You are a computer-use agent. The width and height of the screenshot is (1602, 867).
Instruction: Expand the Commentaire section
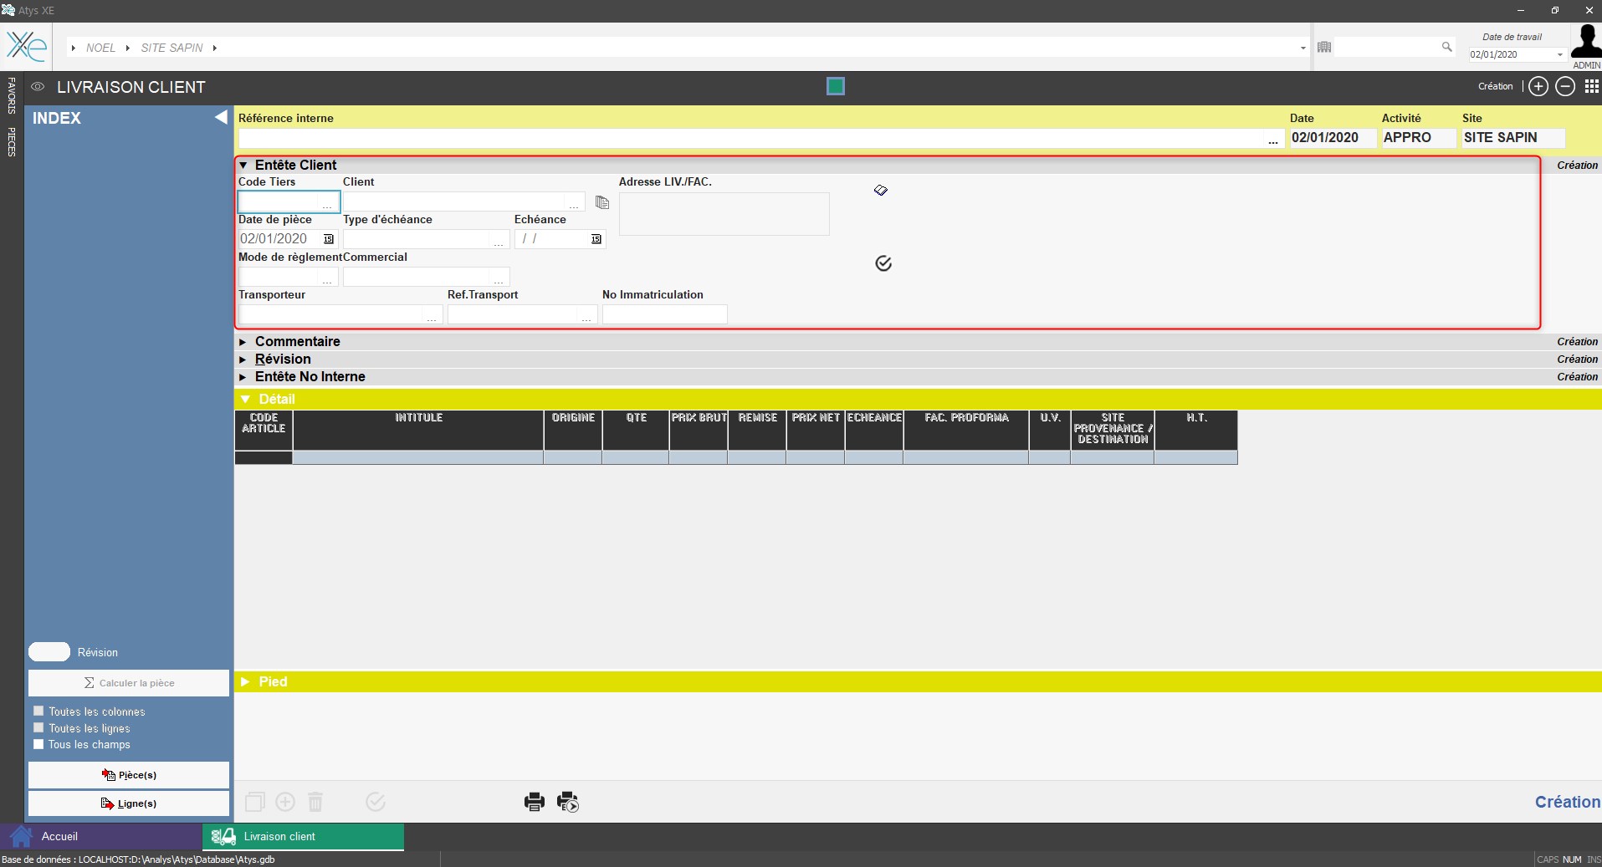[243, 342]
